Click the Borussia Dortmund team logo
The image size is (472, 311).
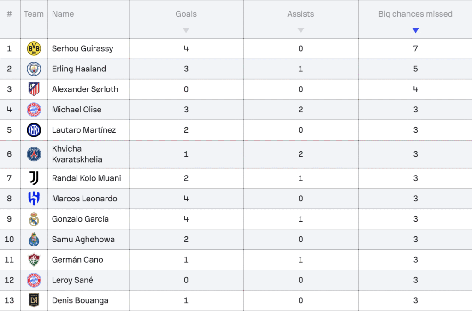tap(34, 48)
